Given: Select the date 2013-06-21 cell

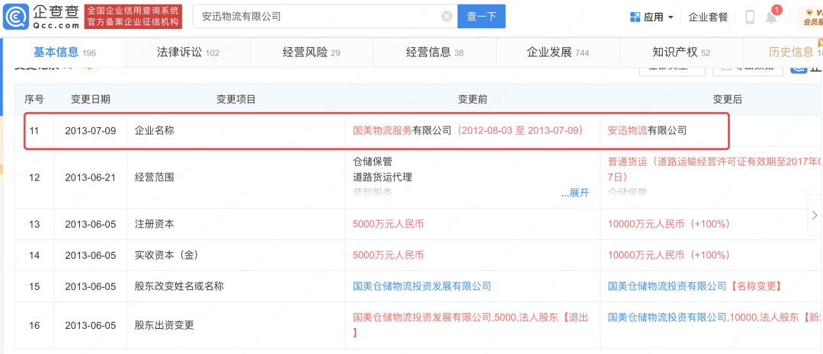Looking at the screenshot, I should tap(90, 177).
